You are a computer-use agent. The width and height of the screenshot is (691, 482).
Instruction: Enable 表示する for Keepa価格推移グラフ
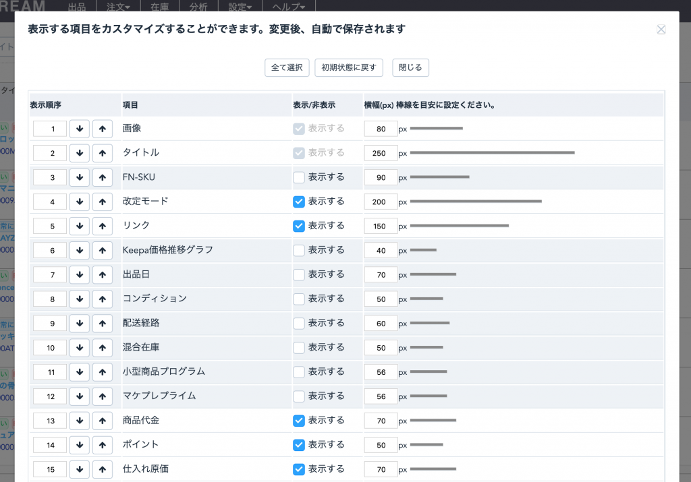(x=299, y=251)
